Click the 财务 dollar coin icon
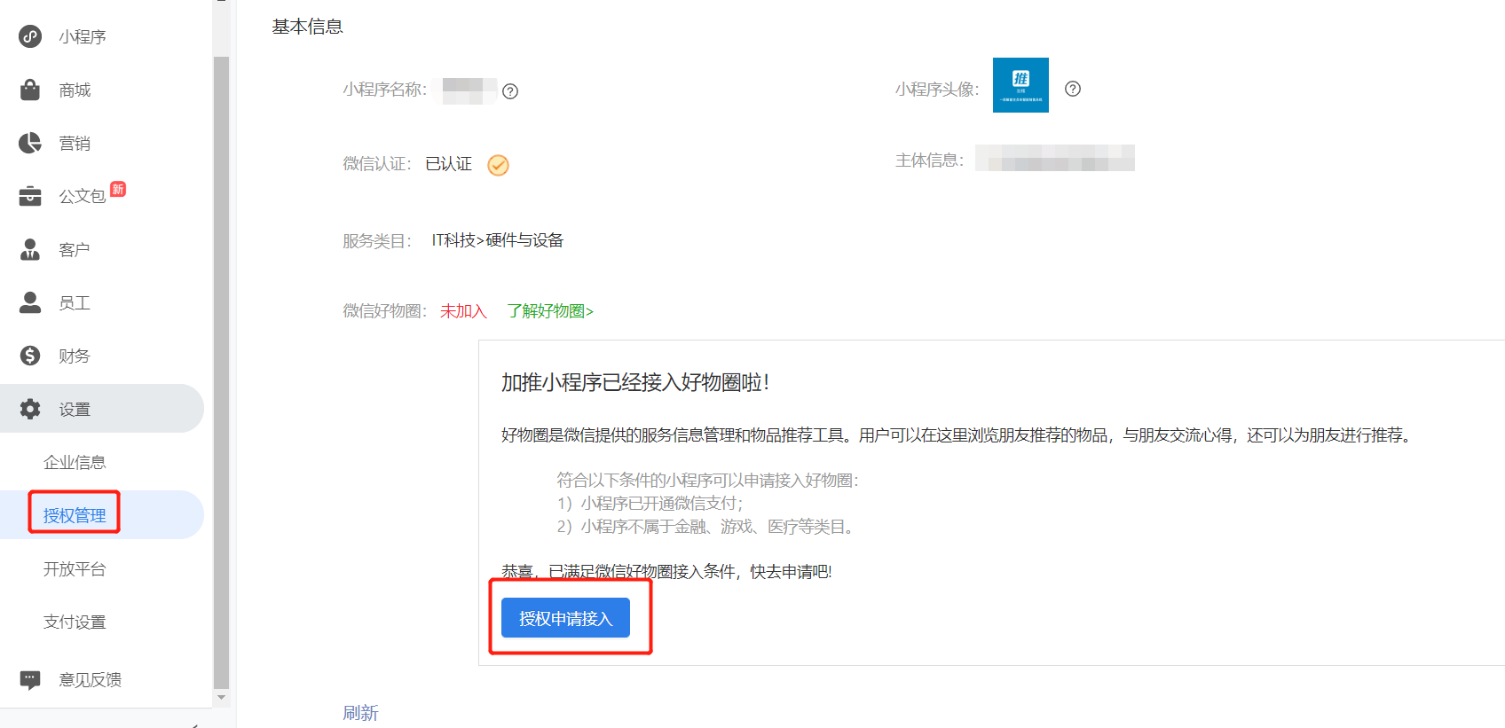 [30, 356]
